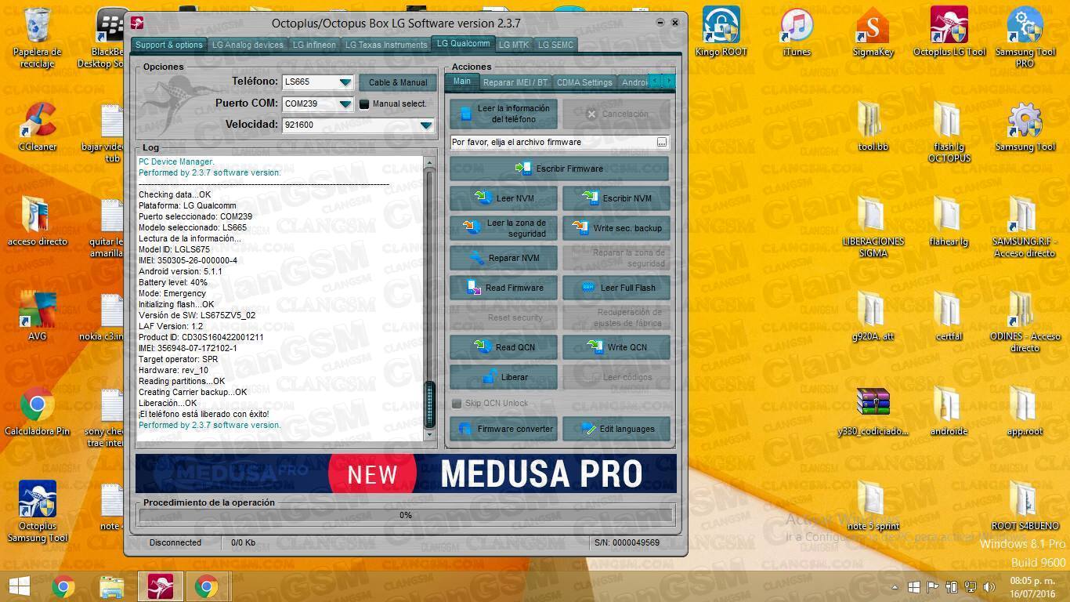Image resolution: width=1070 pixels, height=602 pixels.
Task: Browse for firmware file with ellipsis button
Action: pyautogui.click(x=662, y=142)
